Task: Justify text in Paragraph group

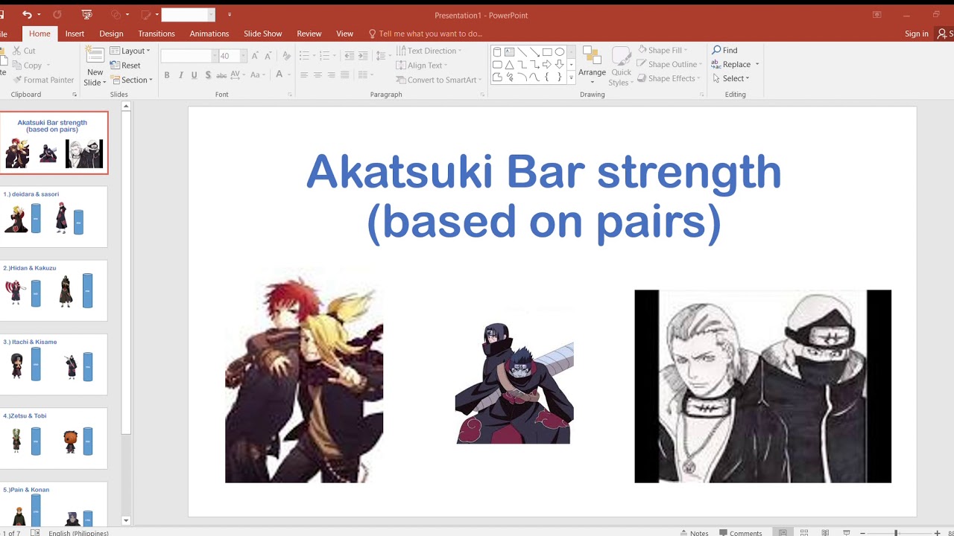Action: click(344, 75)
